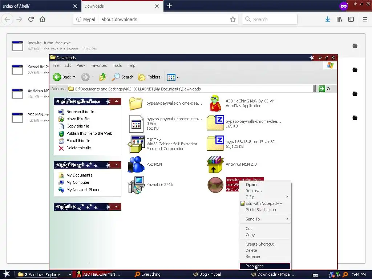The width and height of the screenshot is (372, 279).
Task: Toggle the browser sidebar icon
Action: click(x=351, y=19)
